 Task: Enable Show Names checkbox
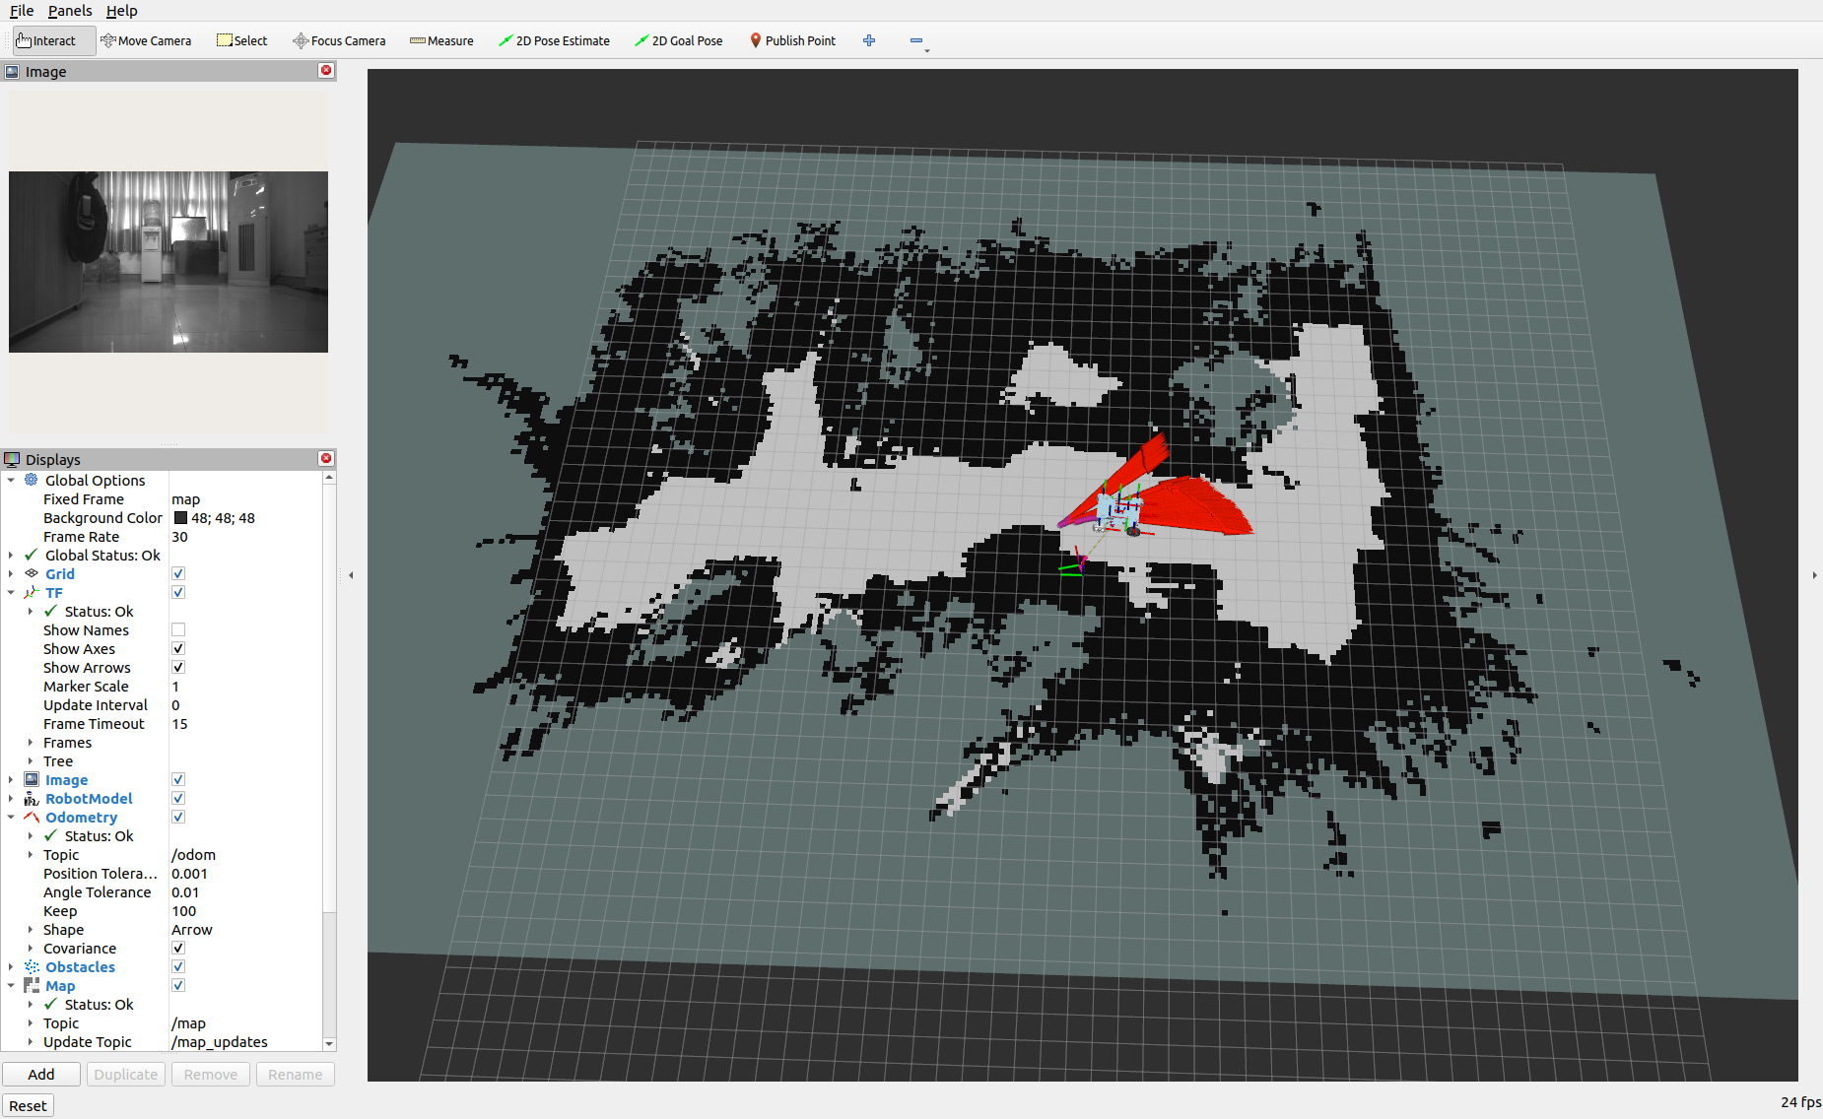point(178,629)
